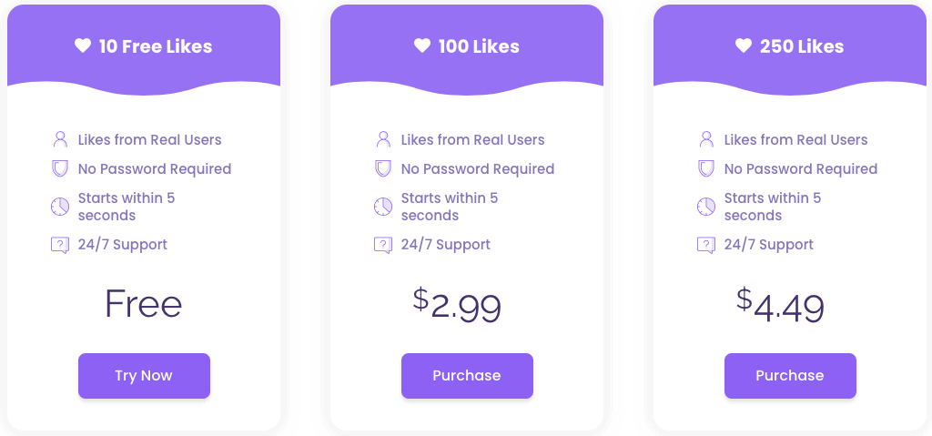Click the support chat icon in the 250 Likes card
Image resolution: width=932 pixels, height=436 pixels.
(x=705, y=245)
